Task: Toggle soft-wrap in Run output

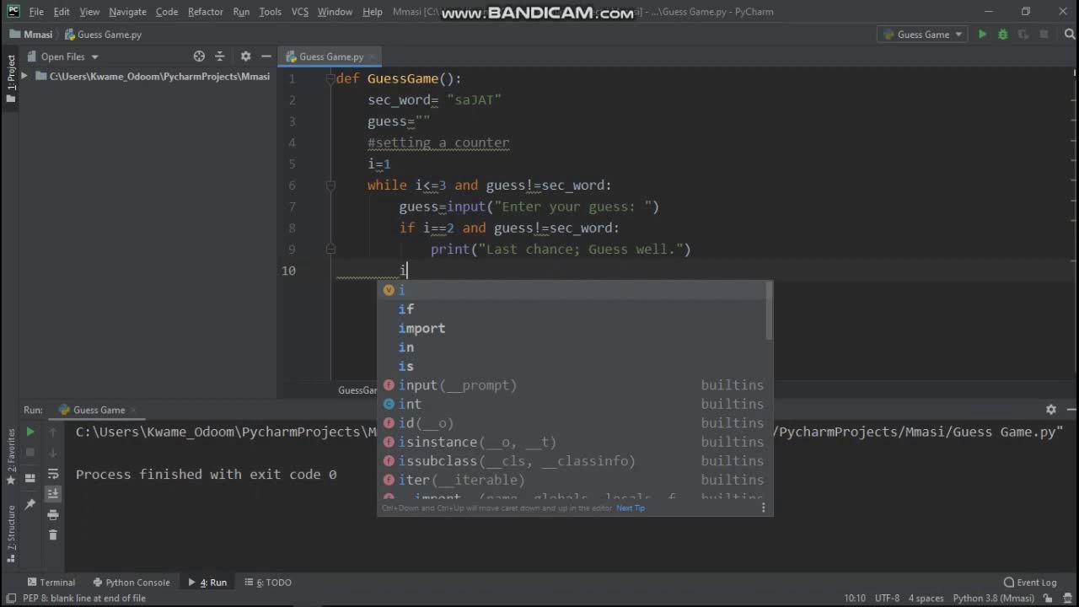Action: [53, 474]
